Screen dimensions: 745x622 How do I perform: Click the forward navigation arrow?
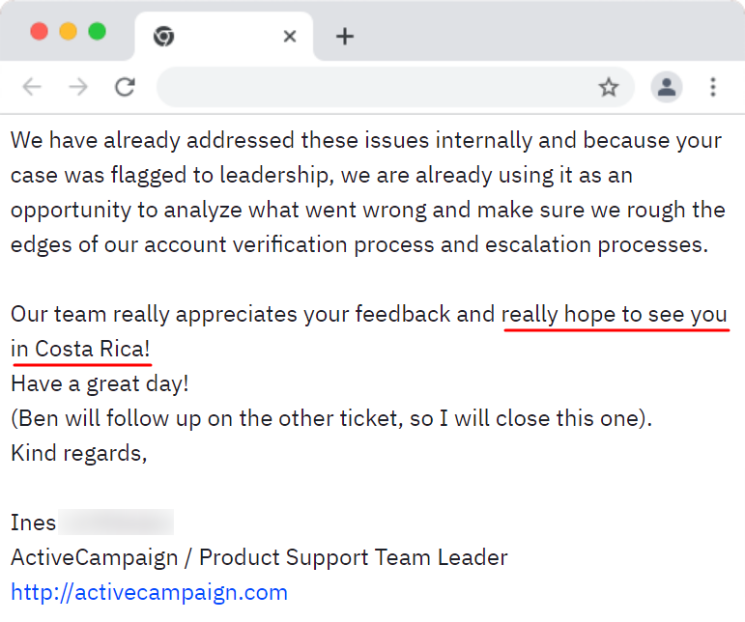pyautogui.click(x=78, y=87)
